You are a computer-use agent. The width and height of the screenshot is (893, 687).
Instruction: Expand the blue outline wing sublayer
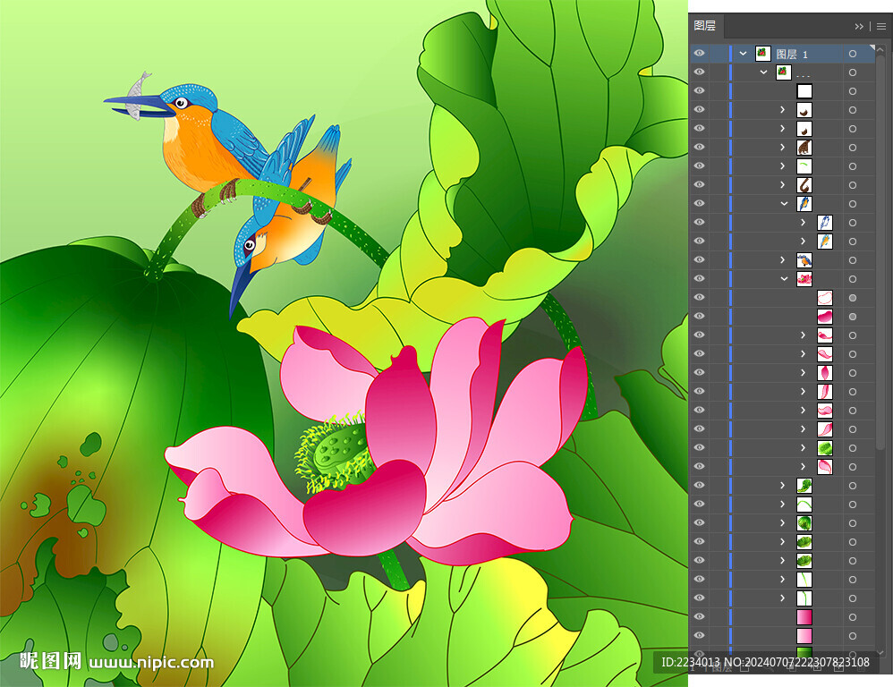click(x=804, y=223)
